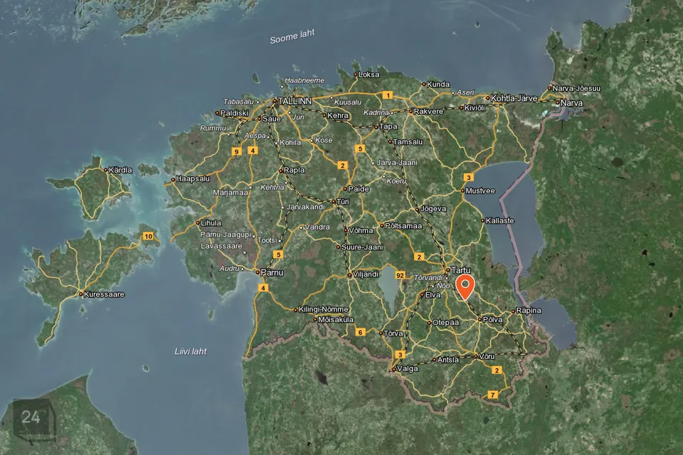The image size is (683, 455).
Task: Click road number 92 highway shield
Action: [401, 275]
